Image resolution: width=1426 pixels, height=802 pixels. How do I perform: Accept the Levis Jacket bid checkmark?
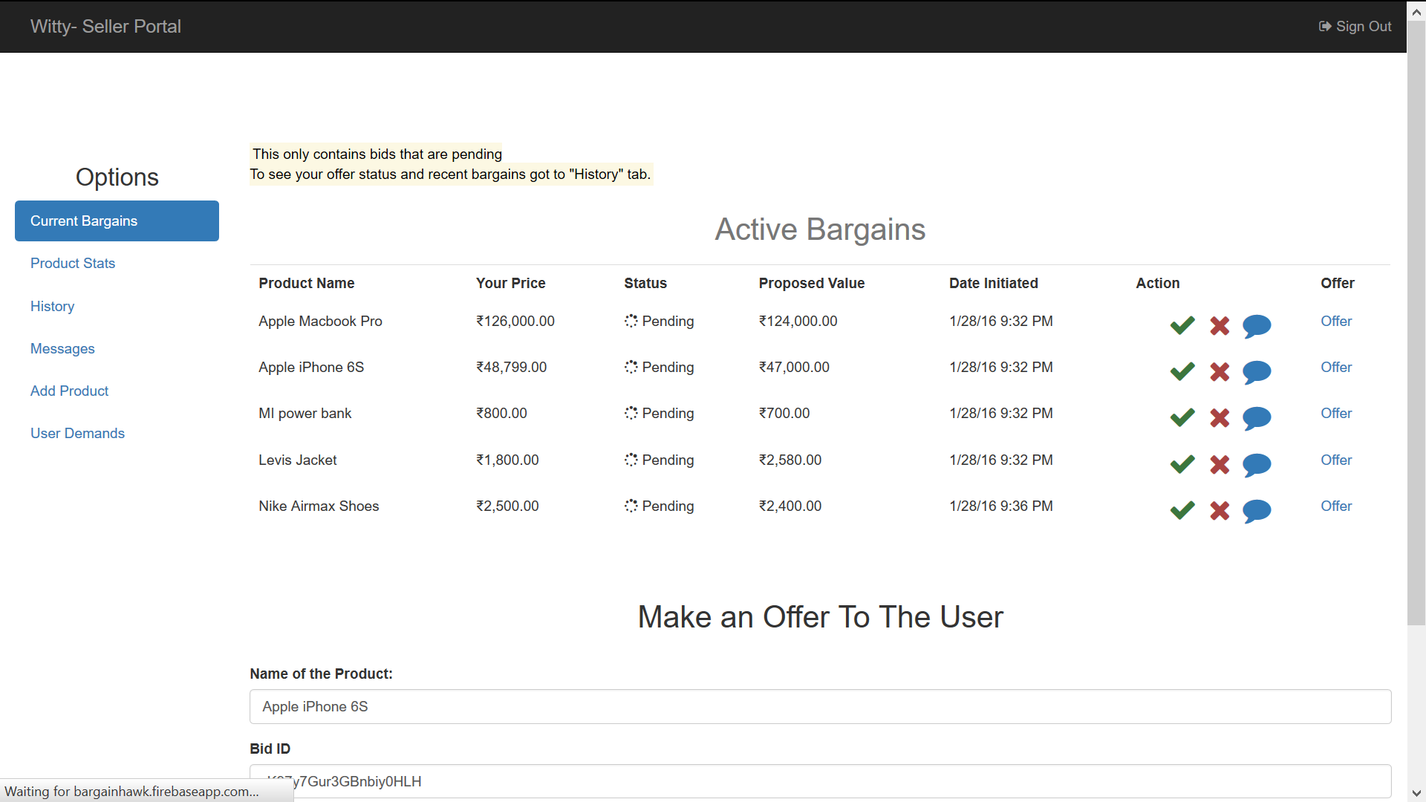(1182, 464)
